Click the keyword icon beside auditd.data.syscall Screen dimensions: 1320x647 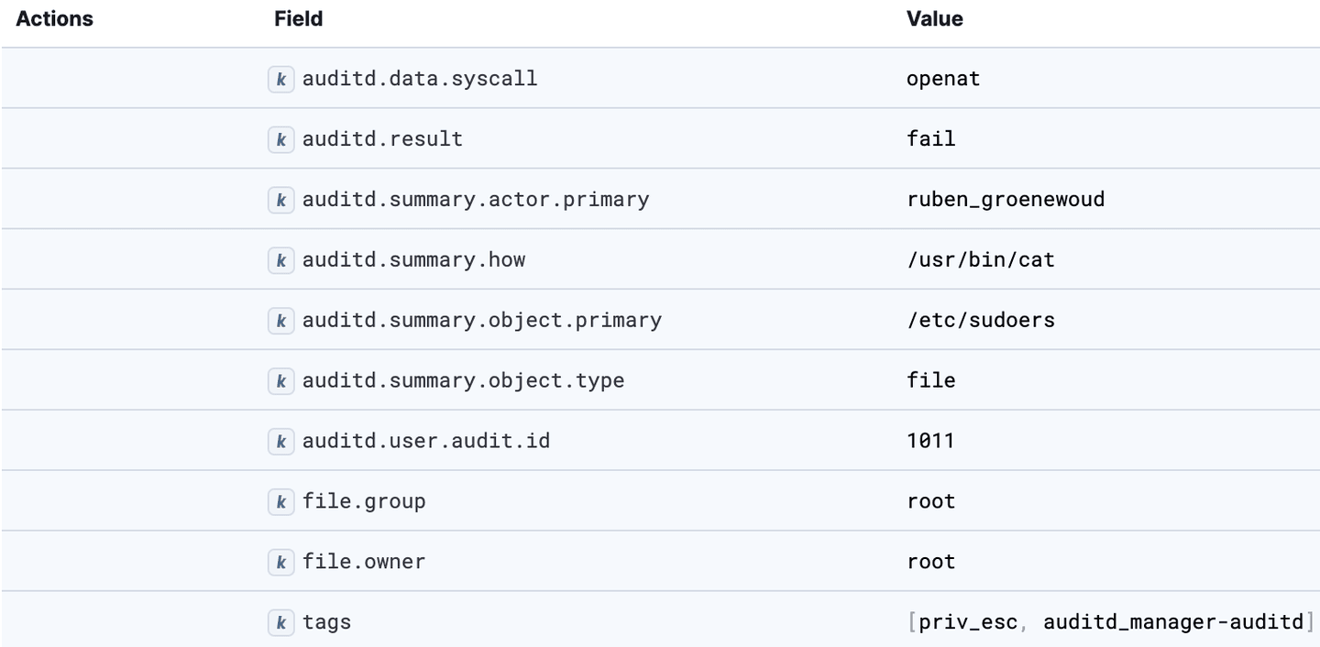(280, 79)
